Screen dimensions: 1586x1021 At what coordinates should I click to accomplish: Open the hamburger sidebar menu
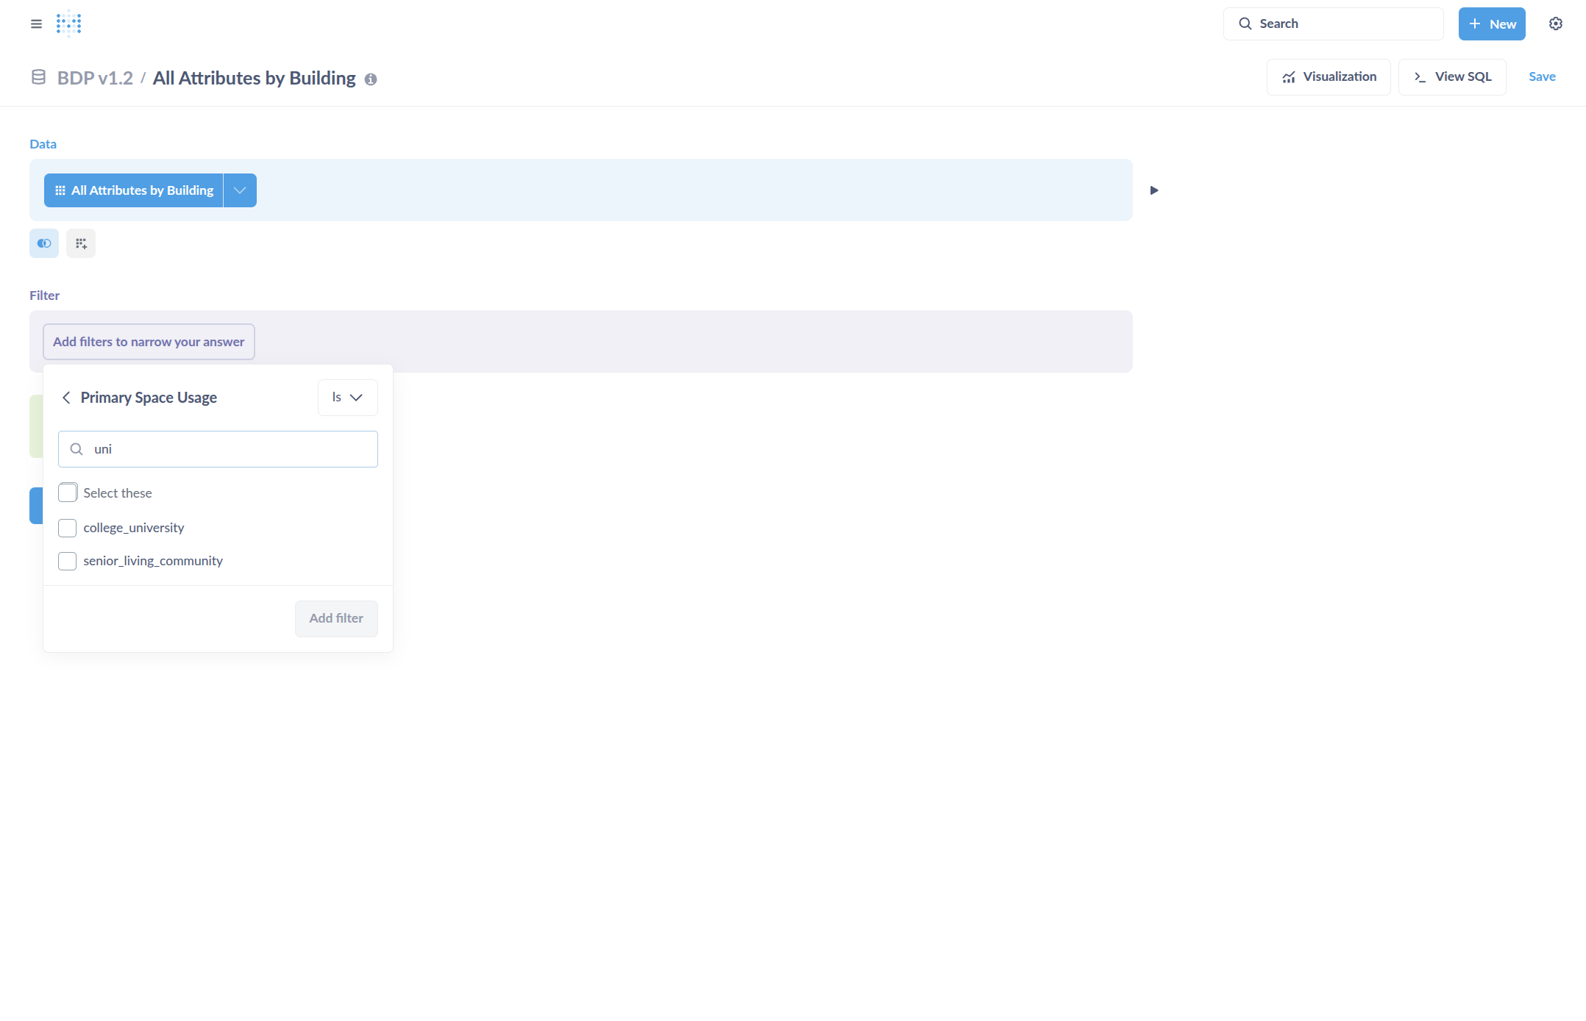coord(36,24)
